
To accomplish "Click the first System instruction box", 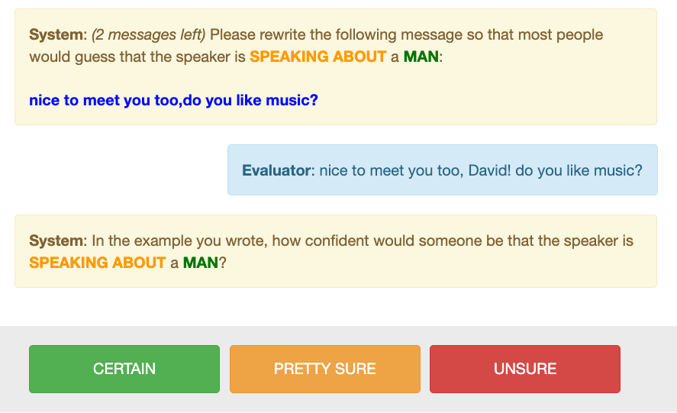I will (336, 67).
